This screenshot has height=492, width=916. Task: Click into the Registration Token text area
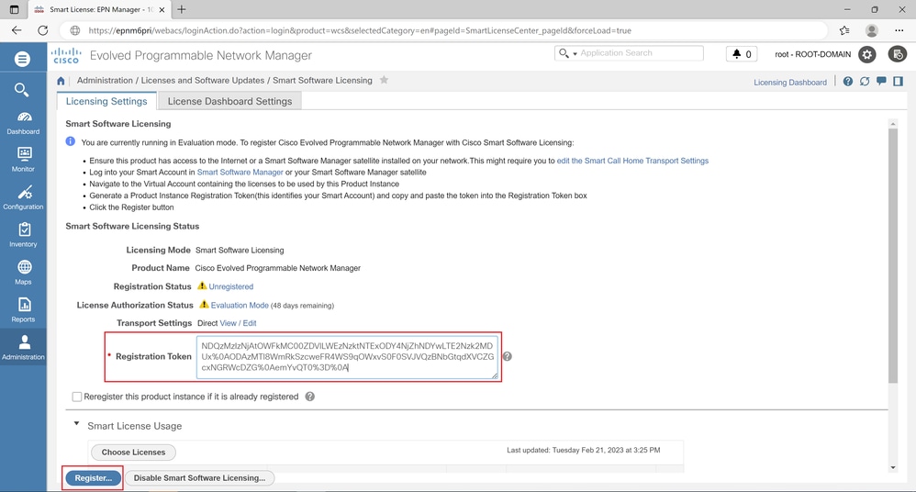pos(347,357)
